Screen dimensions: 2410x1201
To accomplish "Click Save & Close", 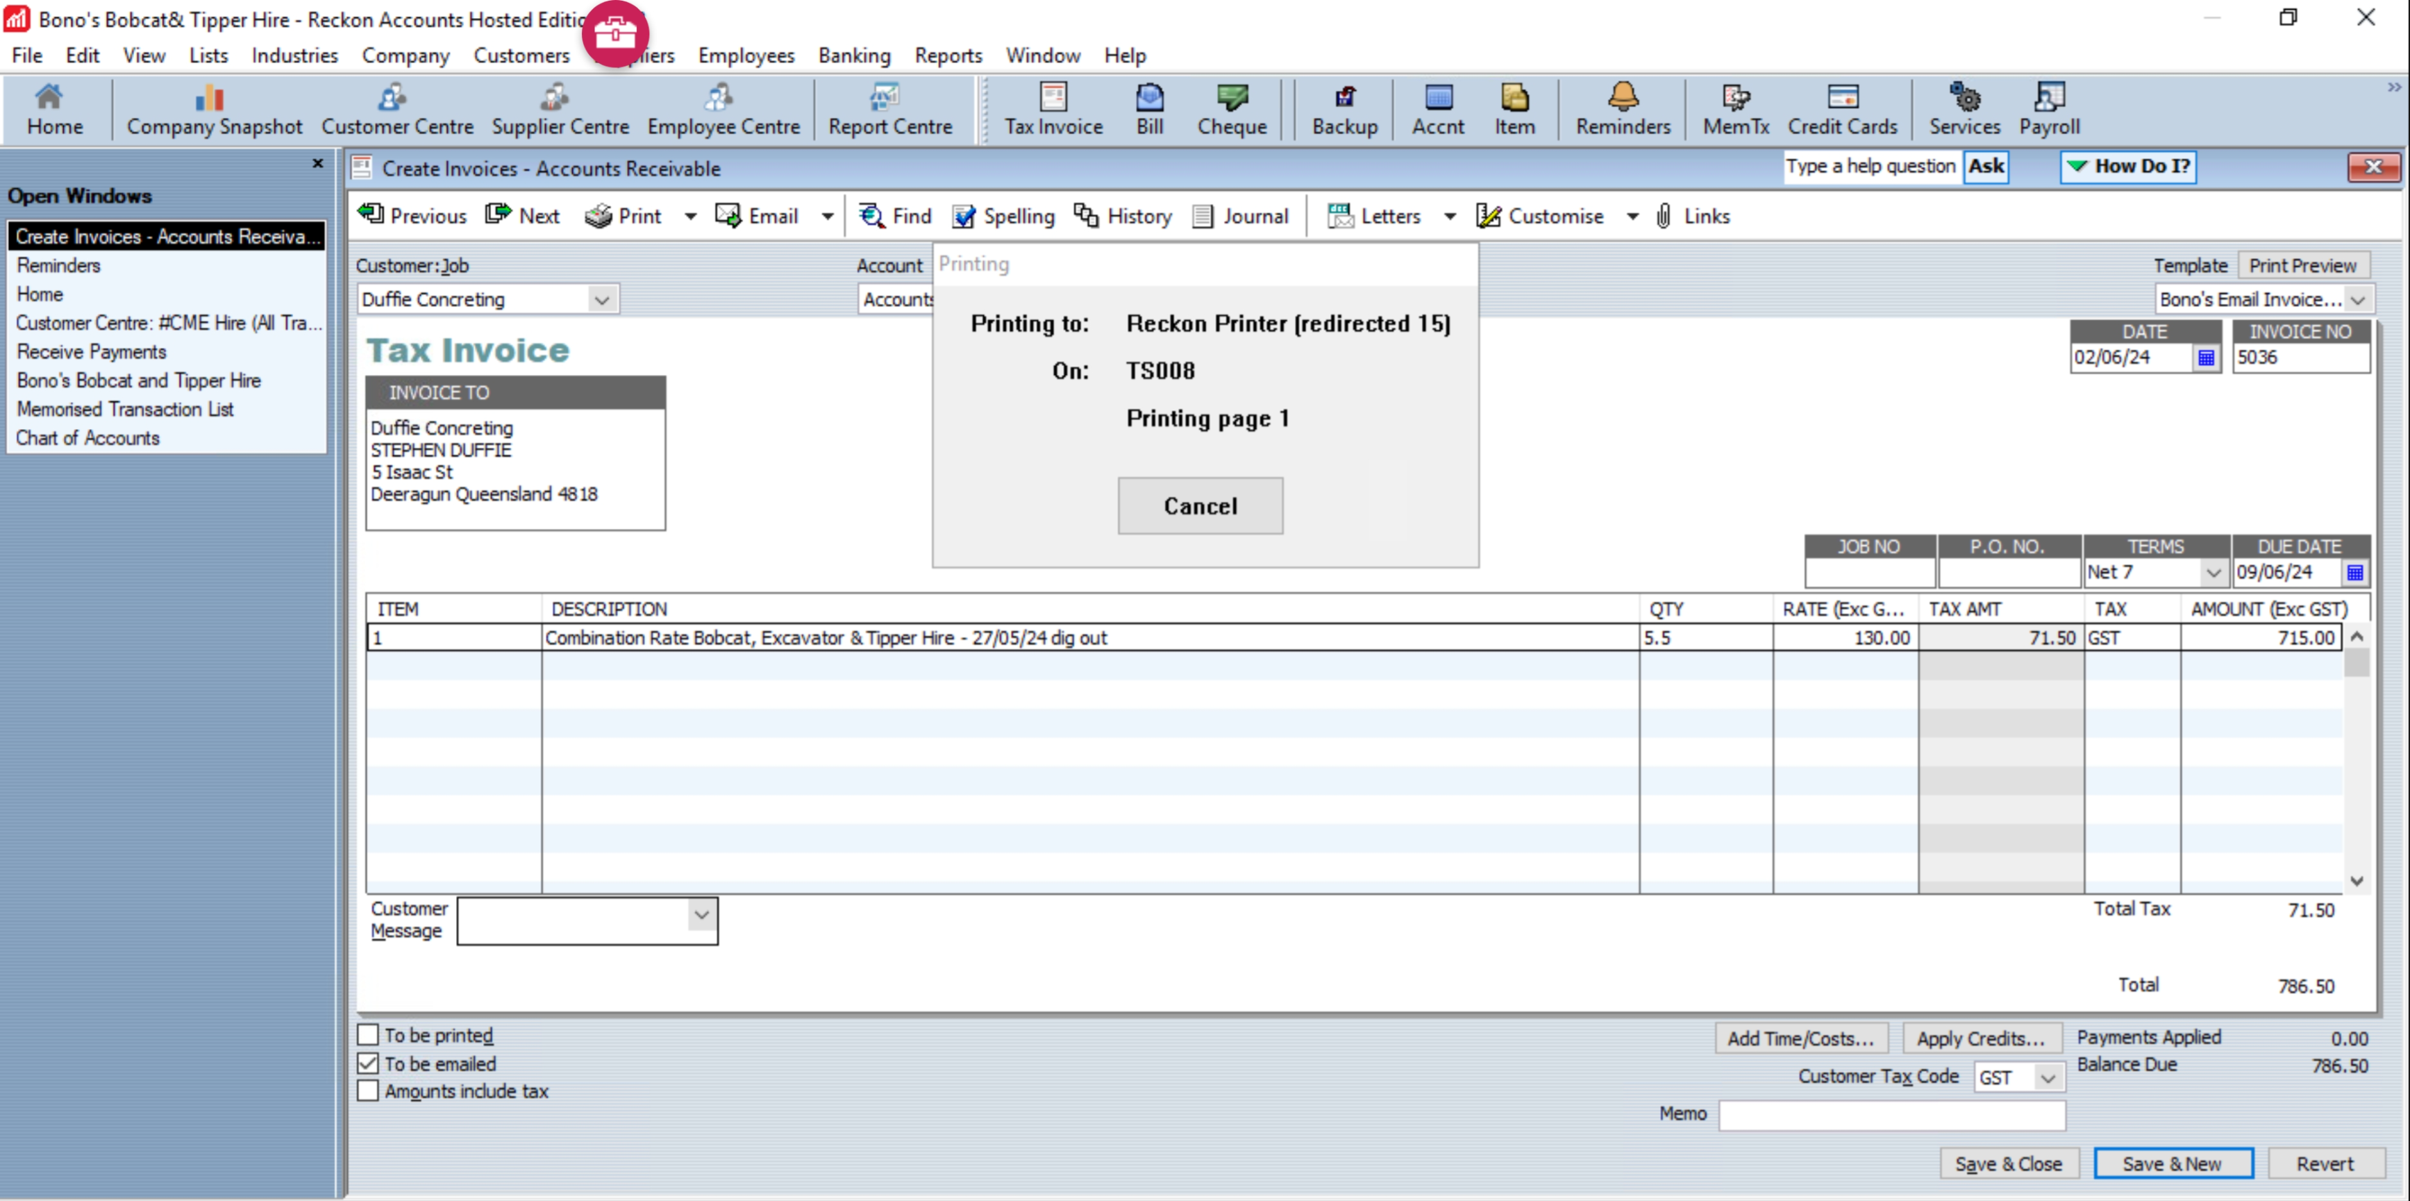I will pyautogui.click(x=2009, y=1164).
